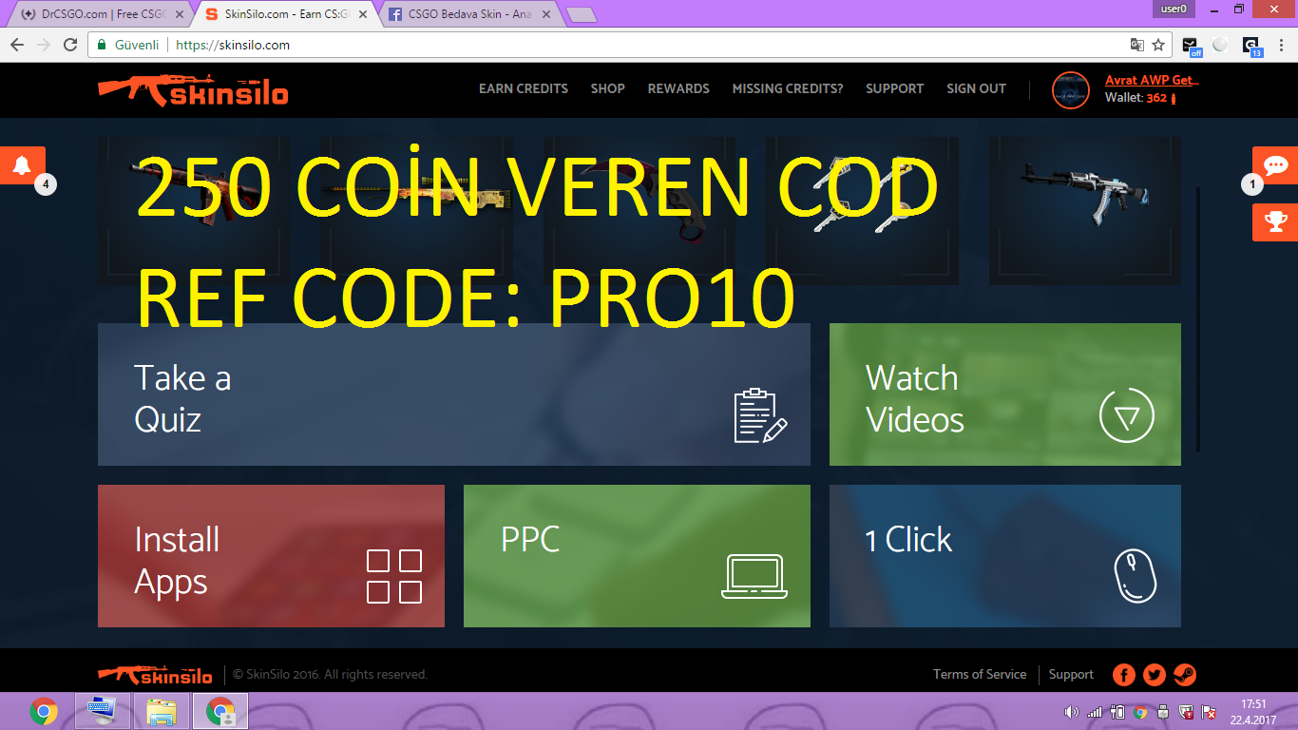
Task: Open Missing Credits? page
Action: (x=788, y=88)
